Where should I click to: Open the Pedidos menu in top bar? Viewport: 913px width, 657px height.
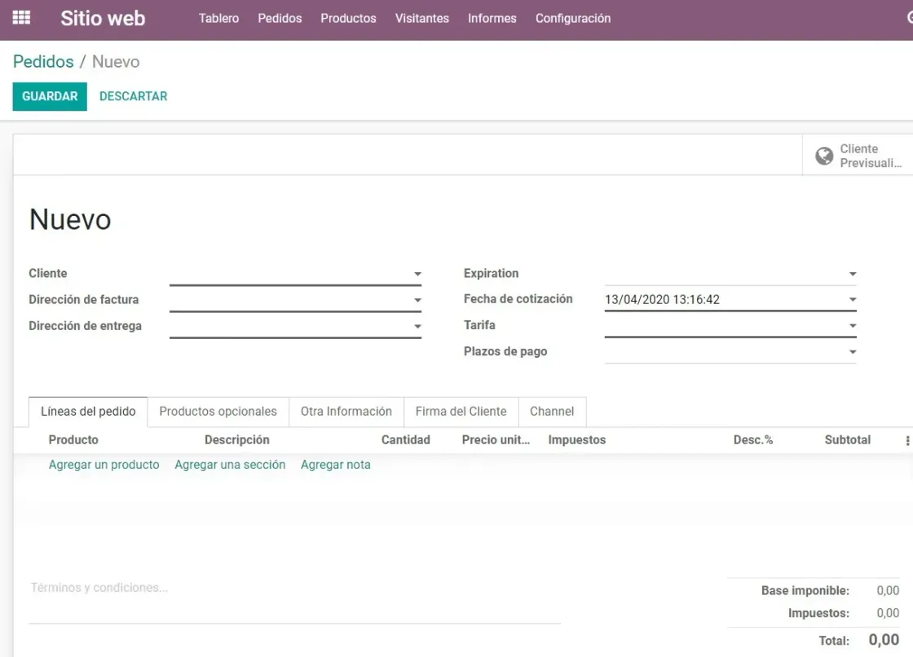click(x=280, y=18)
